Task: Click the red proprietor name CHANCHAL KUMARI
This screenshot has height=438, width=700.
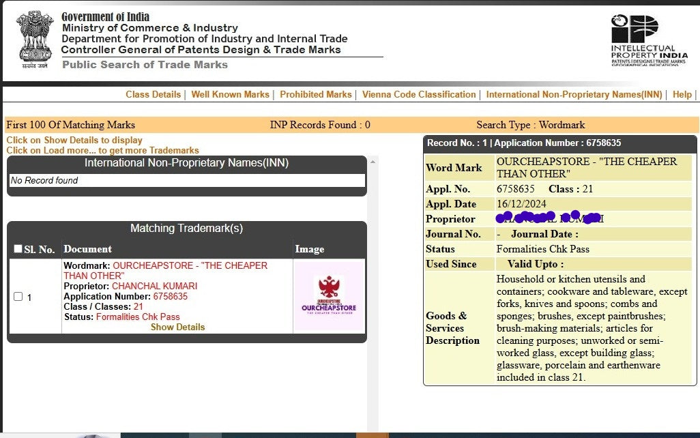Action: [154, 286]
